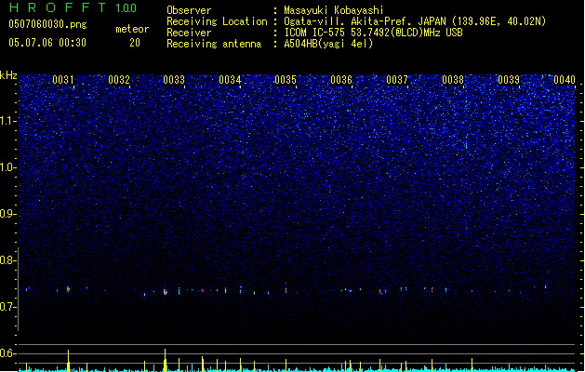Select the 0033 time marker
585x372 pixels.
click(x=174, y=79)
